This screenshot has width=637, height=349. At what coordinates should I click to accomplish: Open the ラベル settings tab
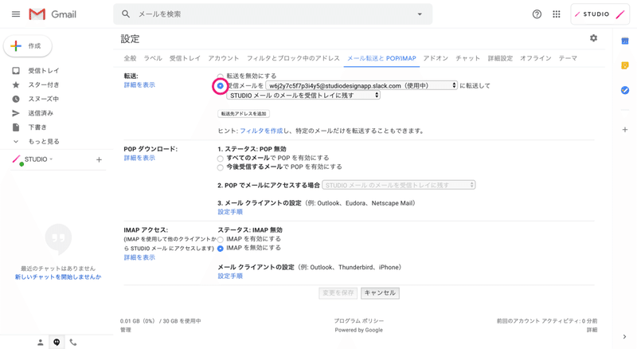(153, 58)
